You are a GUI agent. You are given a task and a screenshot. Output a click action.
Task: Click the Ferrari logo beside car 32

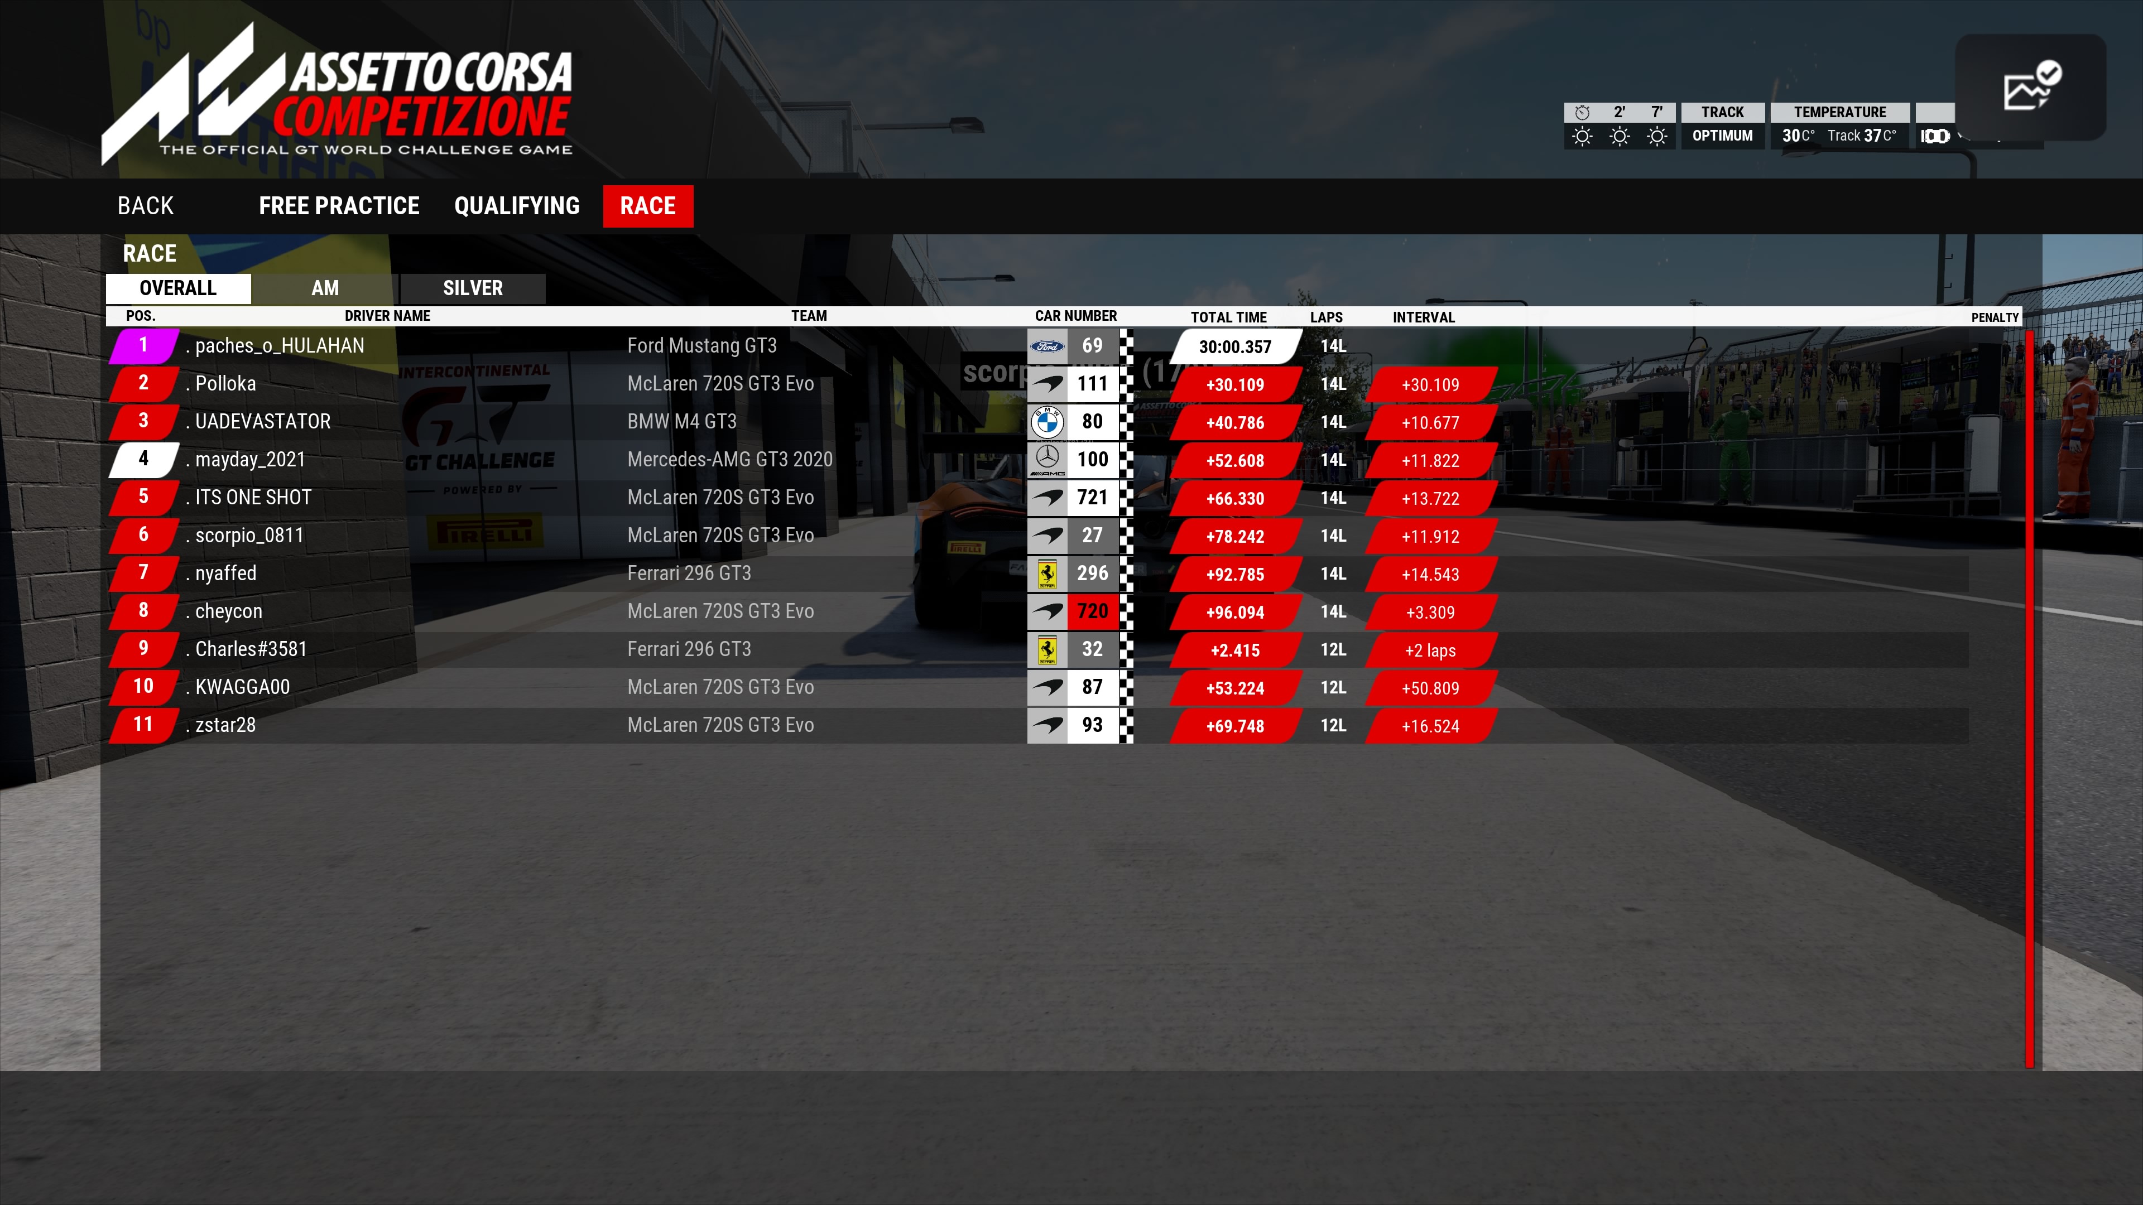[1048, 650]
